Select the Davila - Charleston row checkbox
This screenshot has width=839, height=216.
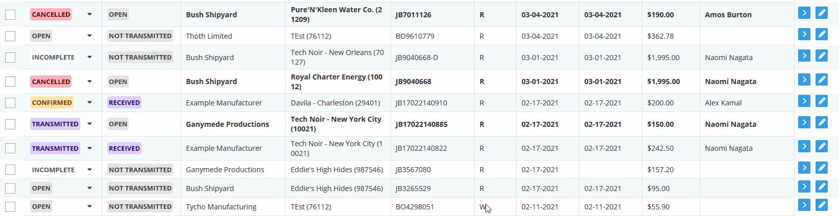(10, 103)
